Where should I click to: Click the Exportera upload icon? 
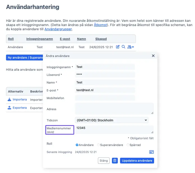point(9,107)
